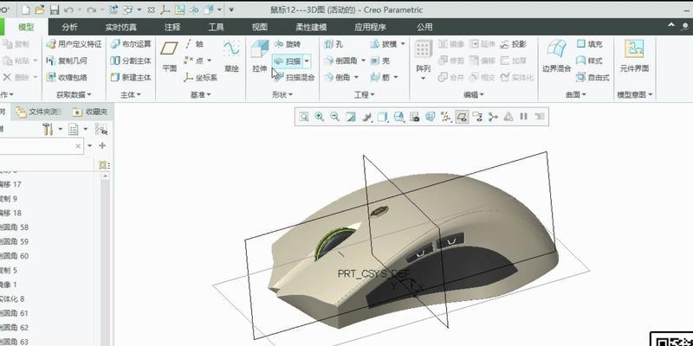The height and width of the screenshot is (346, 693).
Task: Toggle the pause simulation button in graphics toolbar
Action: [x=524, y=117]
